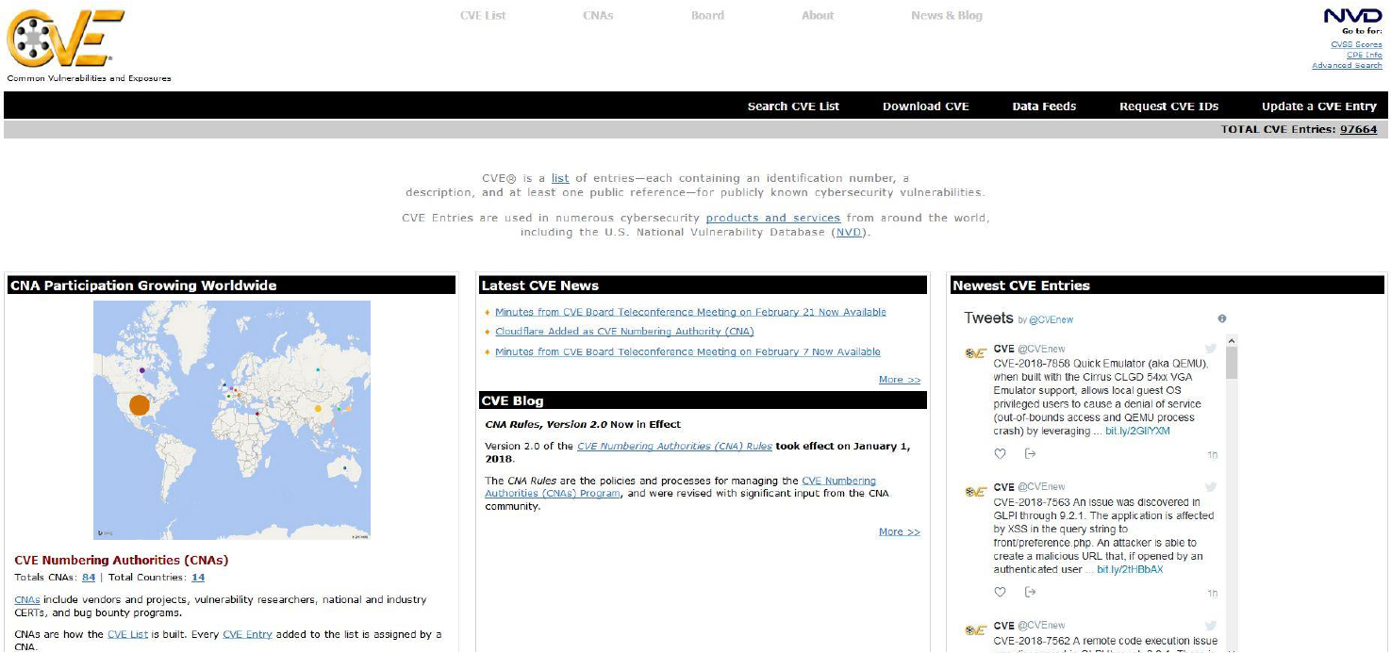This screenshot has height=653, width=1391.
Task: Open CVE Numbering Authorities (CNA) Rules link
Action: 674,447
